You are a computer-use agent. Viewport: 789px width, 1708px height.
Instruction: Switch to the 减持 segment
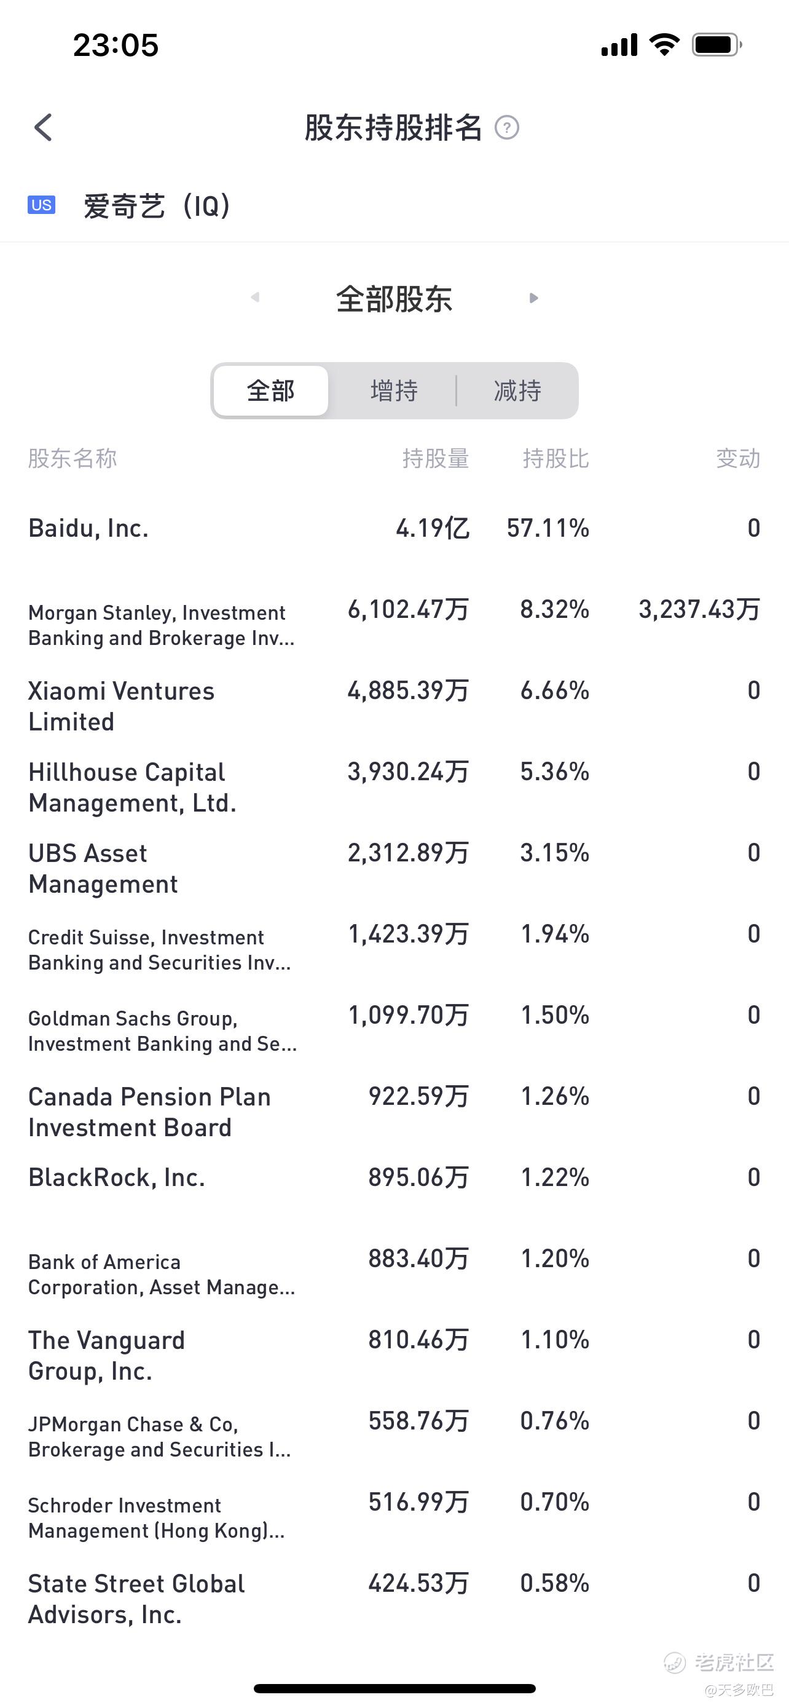pyautogui.click(x=517, y=390)
